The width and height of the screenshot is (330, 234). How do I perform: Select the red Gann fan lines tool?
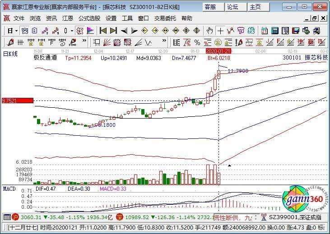[107, 42]
